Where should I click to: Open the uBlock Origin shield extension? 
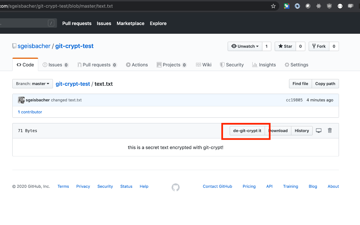[329, 6]
